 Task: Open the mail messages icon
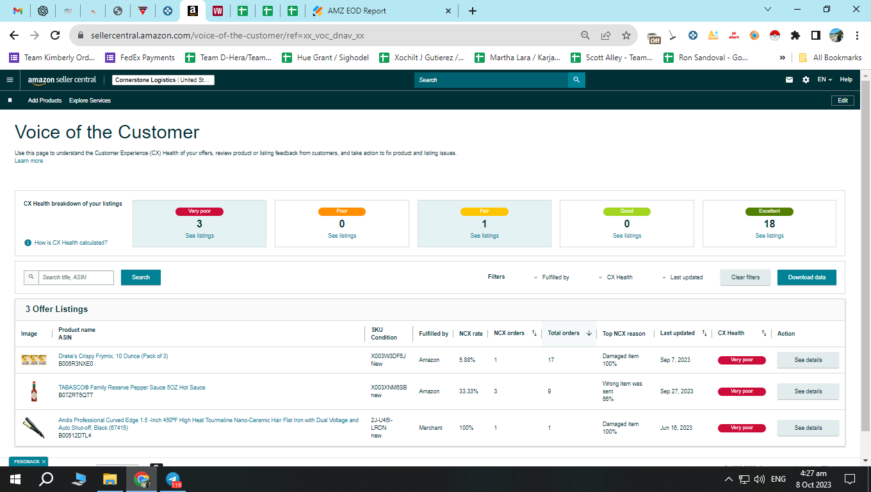coord(789,80)
